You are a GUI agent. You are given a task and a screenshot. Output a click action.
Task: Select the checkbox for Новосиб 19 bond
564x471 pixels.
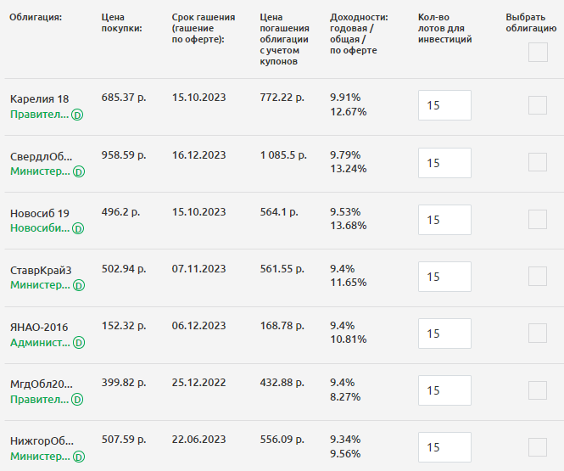point(538,219)
